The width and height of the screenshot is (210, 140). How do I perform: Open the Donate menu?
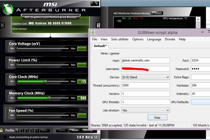pos(170,39)
